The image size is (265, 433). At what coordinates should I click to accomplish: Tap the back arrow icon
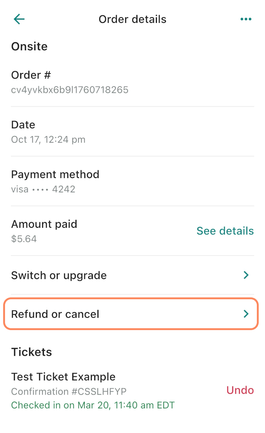point(19,19)
